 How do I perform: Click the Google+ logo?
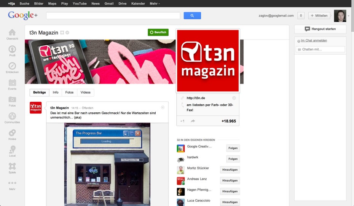(x=23, y=15)
